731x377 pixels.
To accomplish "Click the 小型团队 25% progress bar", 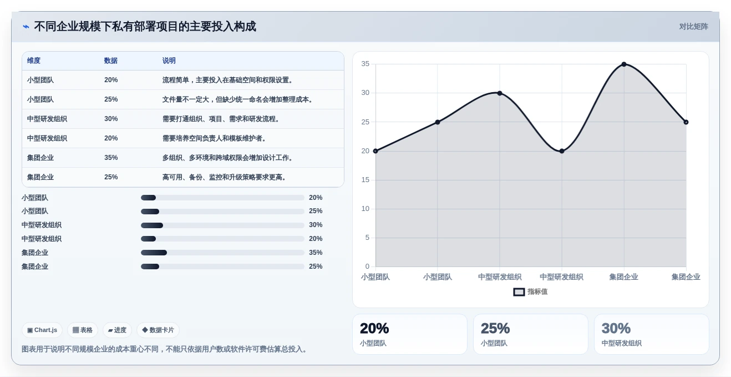I will point(222,212).
